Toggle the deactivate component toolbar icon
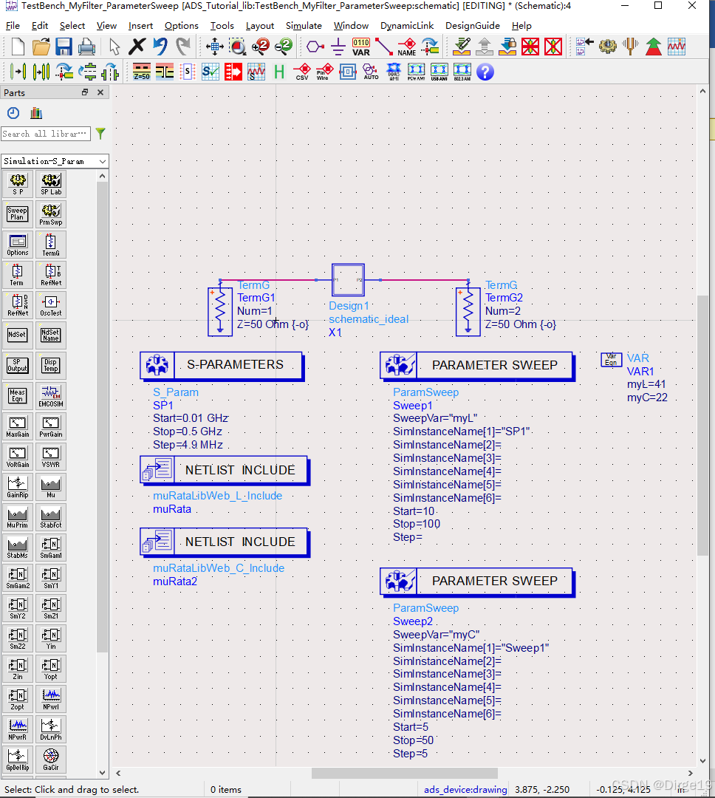 [x=530, y=46]
